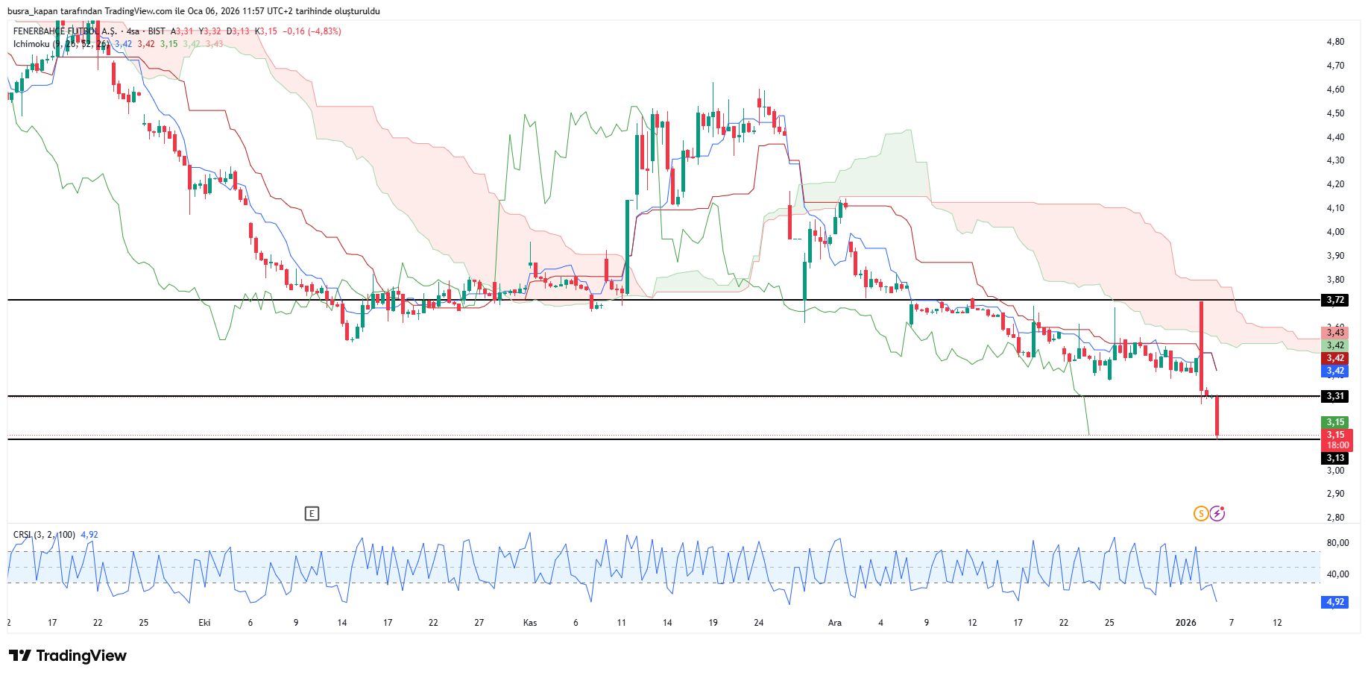Select the black 3,13 price line label
1368x678 pixels.
[x=1334, y=458]
